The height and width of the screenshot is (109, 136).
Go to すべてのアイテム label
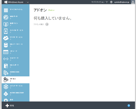tap(16, 9)
